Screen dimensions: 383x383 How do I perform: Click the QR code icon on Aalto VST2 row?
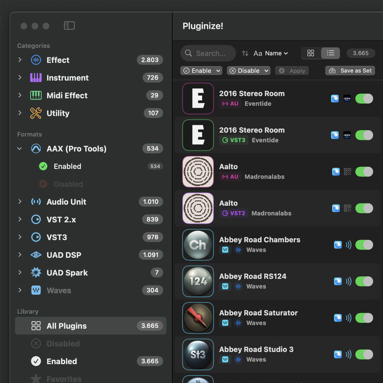point(347,208)
